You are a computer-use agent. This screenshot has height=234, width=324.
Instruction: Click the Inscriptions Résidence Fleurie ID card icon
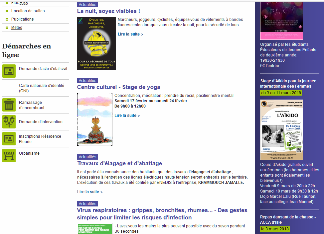(9, 139)
